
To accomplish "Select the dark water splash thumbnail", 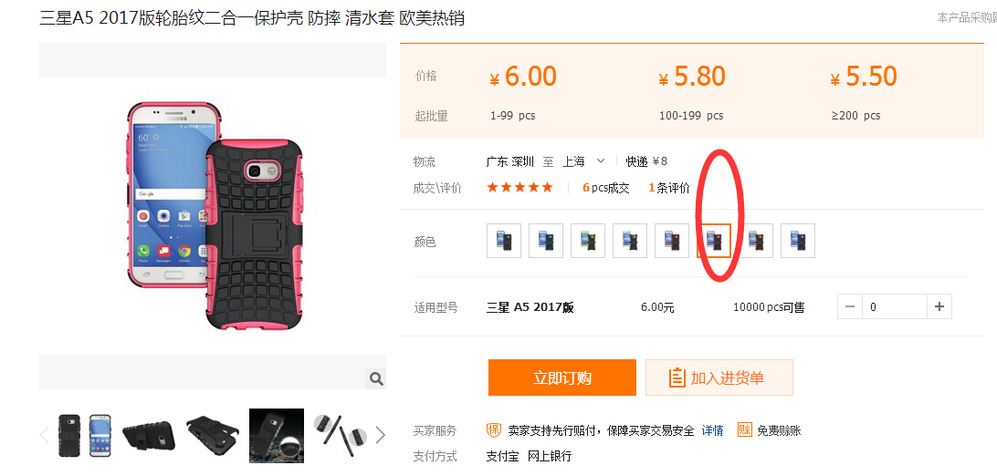I will (x=277, y=435).
